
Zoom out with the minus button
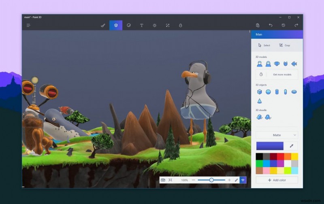click(x=194, y=180)
